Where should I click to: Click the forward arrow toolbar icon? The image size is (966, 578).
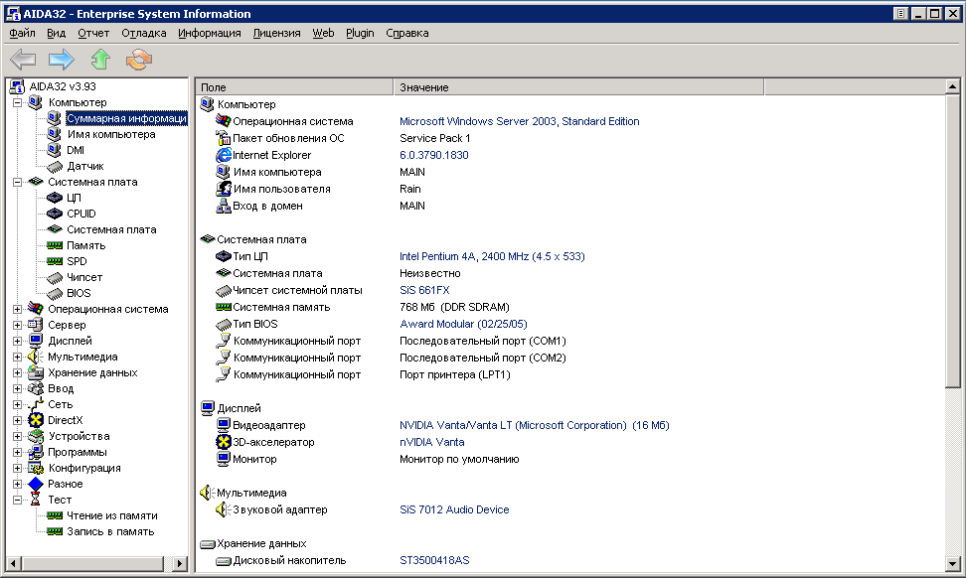click(62, 60)
